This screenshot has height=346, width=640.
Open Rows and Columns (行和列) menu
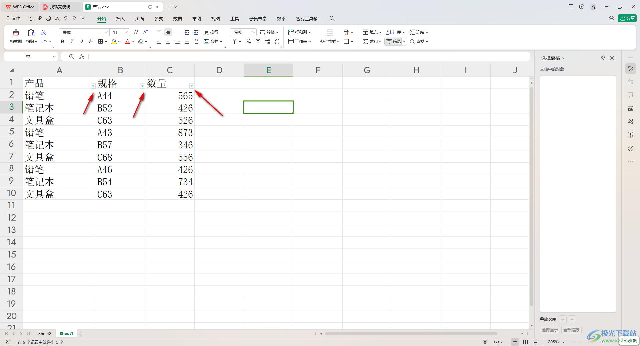[299, 32]
